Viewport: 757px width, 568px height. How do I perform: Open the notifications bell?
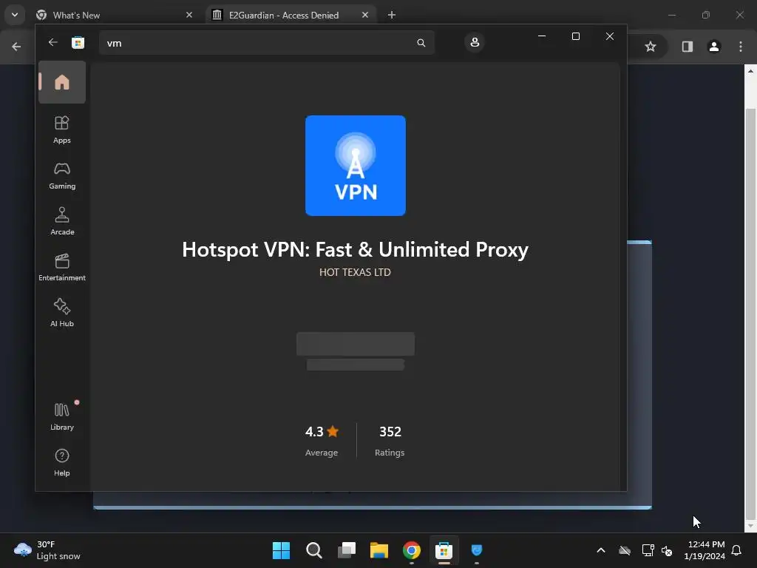point(736,550)
